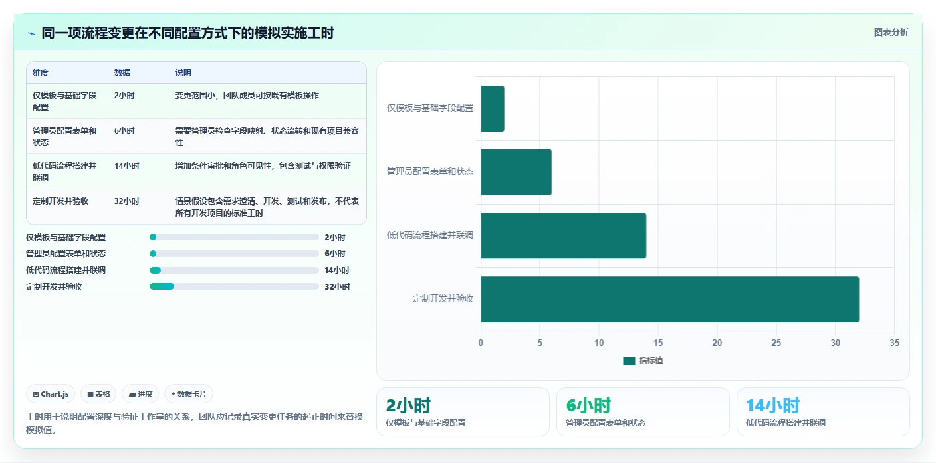
Task: Click the chart axis label 仅模板与基础字段配置
Action: [x=430, y=108]
